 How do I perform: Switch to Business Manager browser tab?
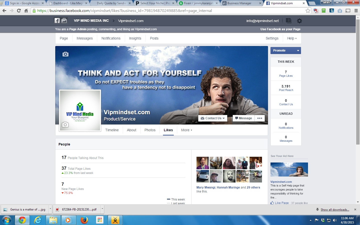pyautogui.click(x=241, y=3)
